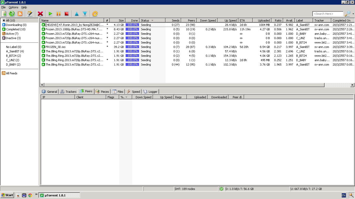Open the RSS Downloader from the toolbar

pos(20,14)
